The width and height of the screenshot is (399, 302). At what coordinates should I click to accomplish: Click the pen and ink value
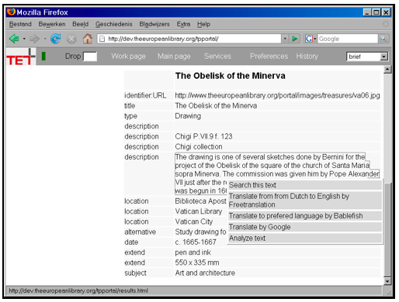(193, 252)
